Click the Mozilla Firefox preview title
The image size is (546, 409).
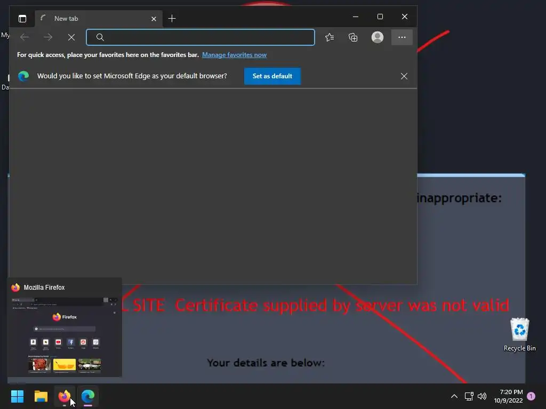44,287
